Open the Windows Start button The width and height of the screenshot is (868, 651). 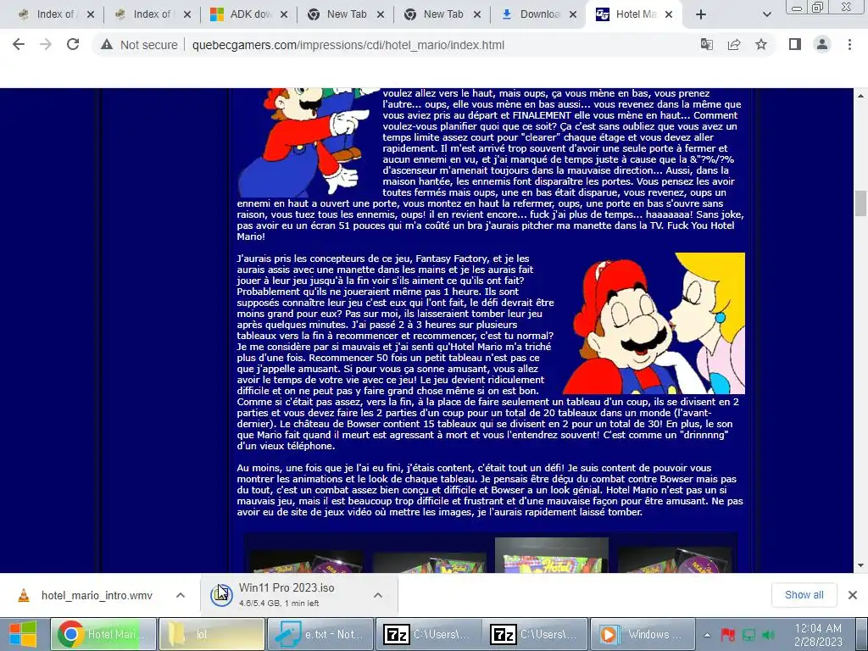pos(23,634)
